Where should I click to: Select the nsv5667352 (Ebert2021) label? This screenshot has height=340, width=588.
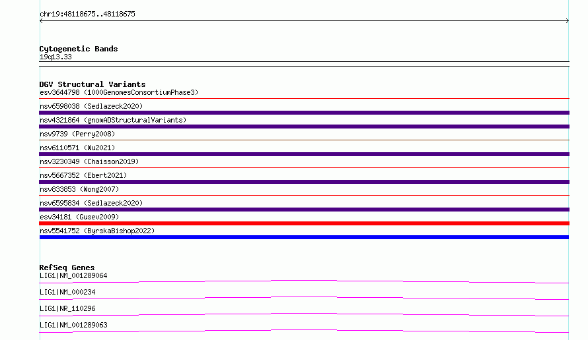[83, 175]
